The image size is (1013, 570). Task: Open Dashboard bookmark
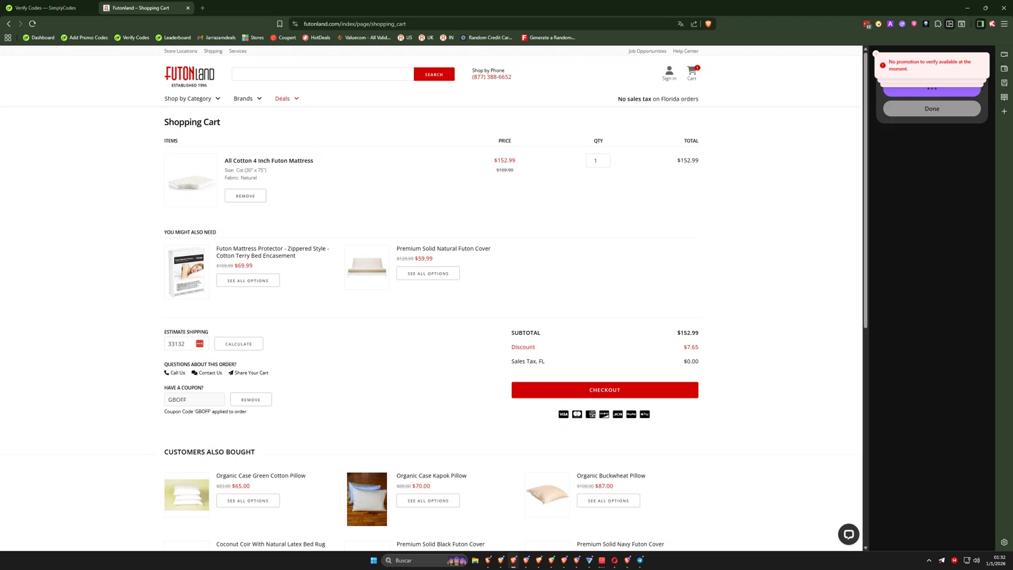click(x=38, y=38)
